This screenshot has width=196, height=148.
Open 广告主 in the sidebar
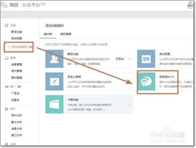15,93
